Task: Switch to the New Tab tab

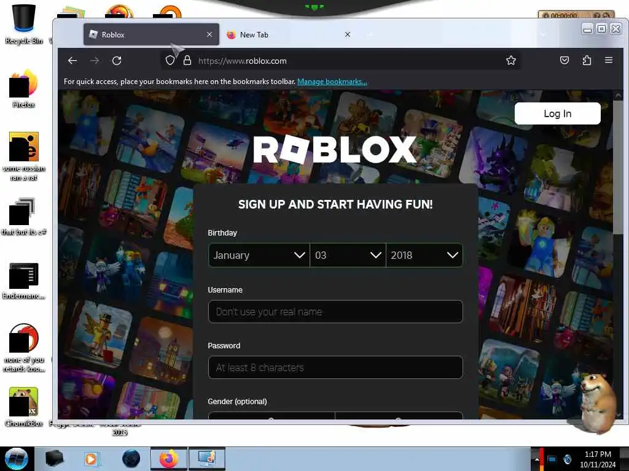Action: tap(289, 34)
